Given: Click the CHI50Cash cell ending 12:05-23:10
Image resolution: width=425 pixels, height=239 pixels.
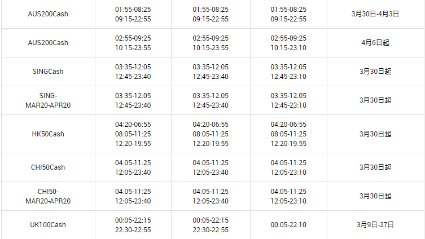Looking at the screenshot, I should click(288, 167).
